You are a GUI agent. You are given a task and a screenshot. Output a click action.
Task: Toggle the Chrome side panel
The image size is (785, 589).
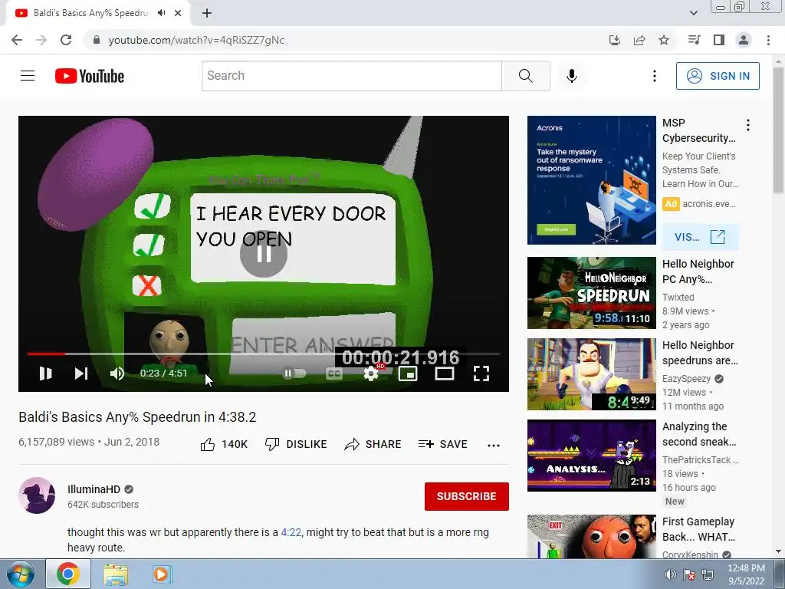[719, 40]
